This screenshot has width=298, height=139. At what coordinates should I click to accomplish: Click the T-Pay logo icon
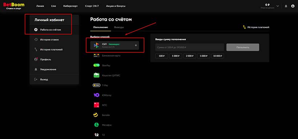(x=96, y=85)
